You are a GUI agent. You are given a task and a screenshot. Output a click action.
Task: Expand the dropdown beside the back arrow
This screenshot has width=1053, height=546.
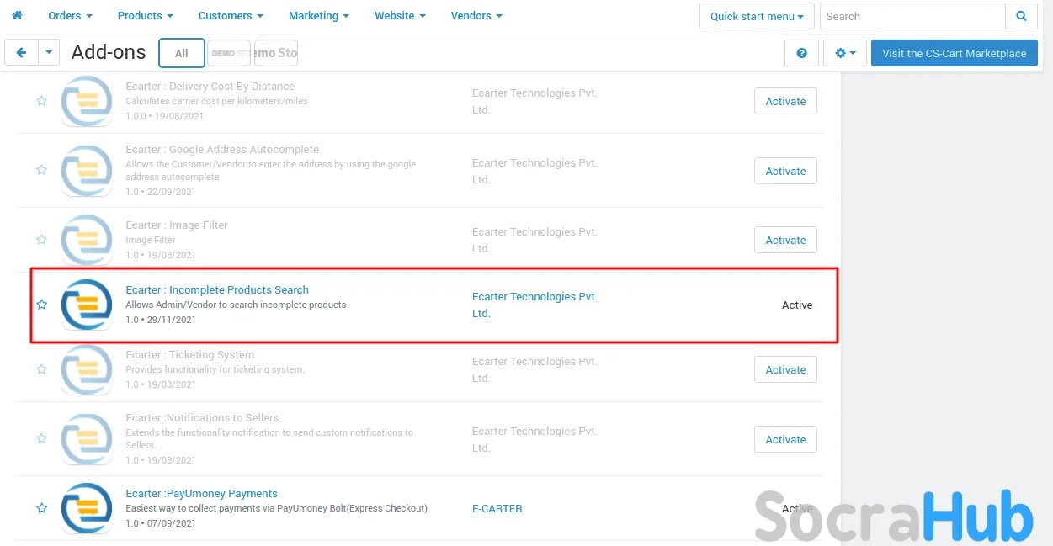coord(49,53)
